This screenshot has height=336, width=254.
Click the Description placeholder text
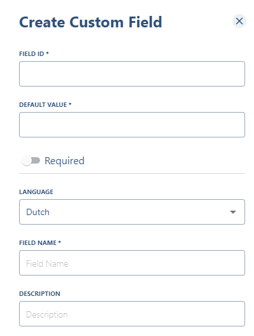(x=47, y=314)
